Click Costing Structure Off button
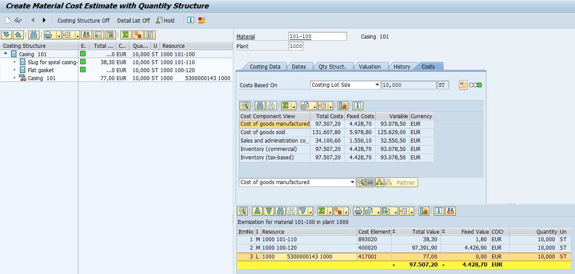 point(84,20)
